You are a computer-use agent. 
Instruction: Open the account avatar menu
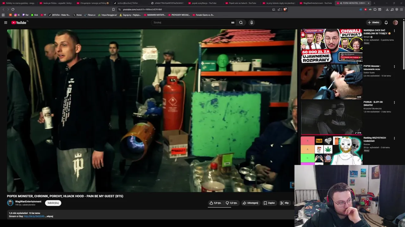point(395,22)
